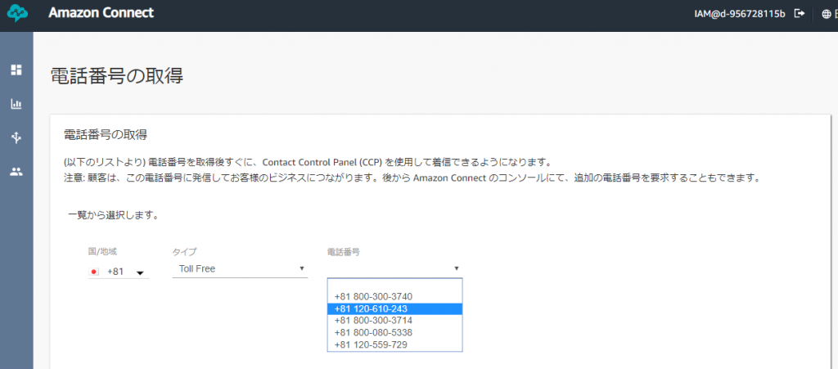This screenshot has width=838, height=369.
Task: Select phone number +81 800-080-5338
Action: click(395, 333)
